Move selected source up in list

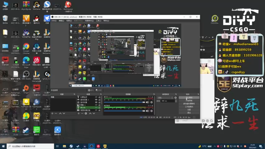[x=90, y=114]
